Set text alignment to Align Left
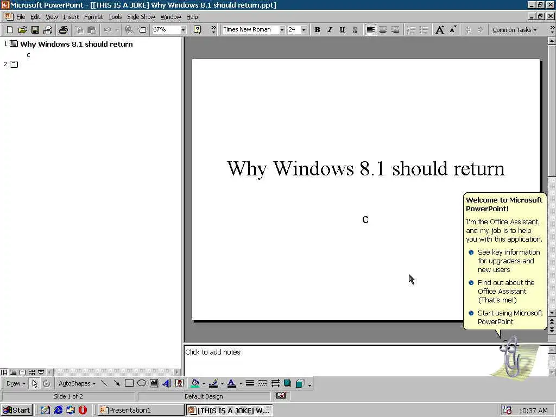Viewport: 556px width, 417px height. (x=370, y=30)
